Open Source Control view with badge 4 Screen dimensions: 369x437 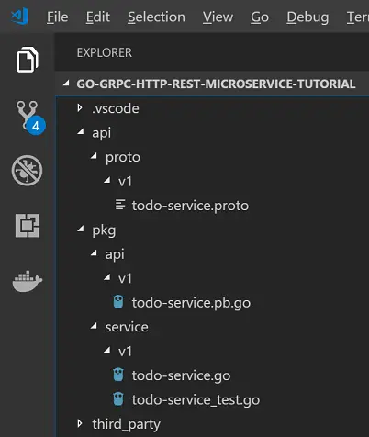coord(29,118)
